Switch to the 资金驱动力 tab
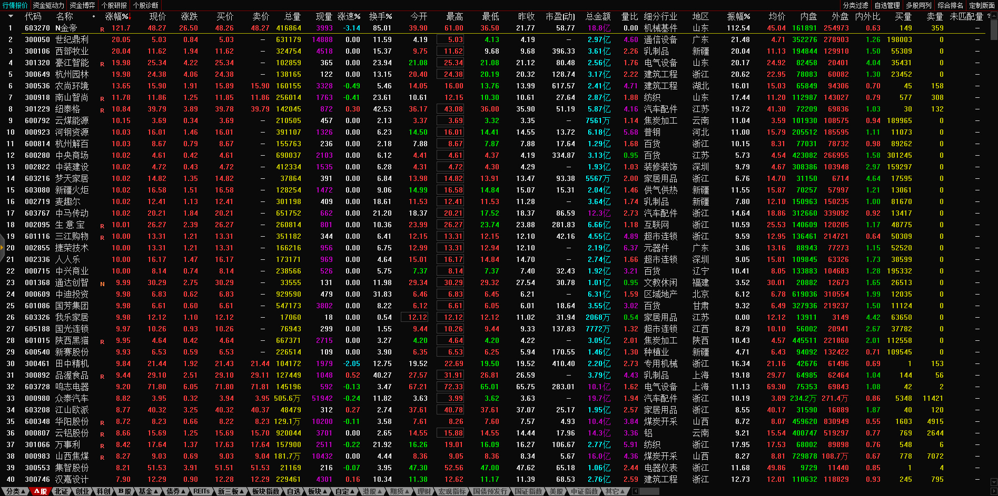Screen dimensions: 998x496 48,5
